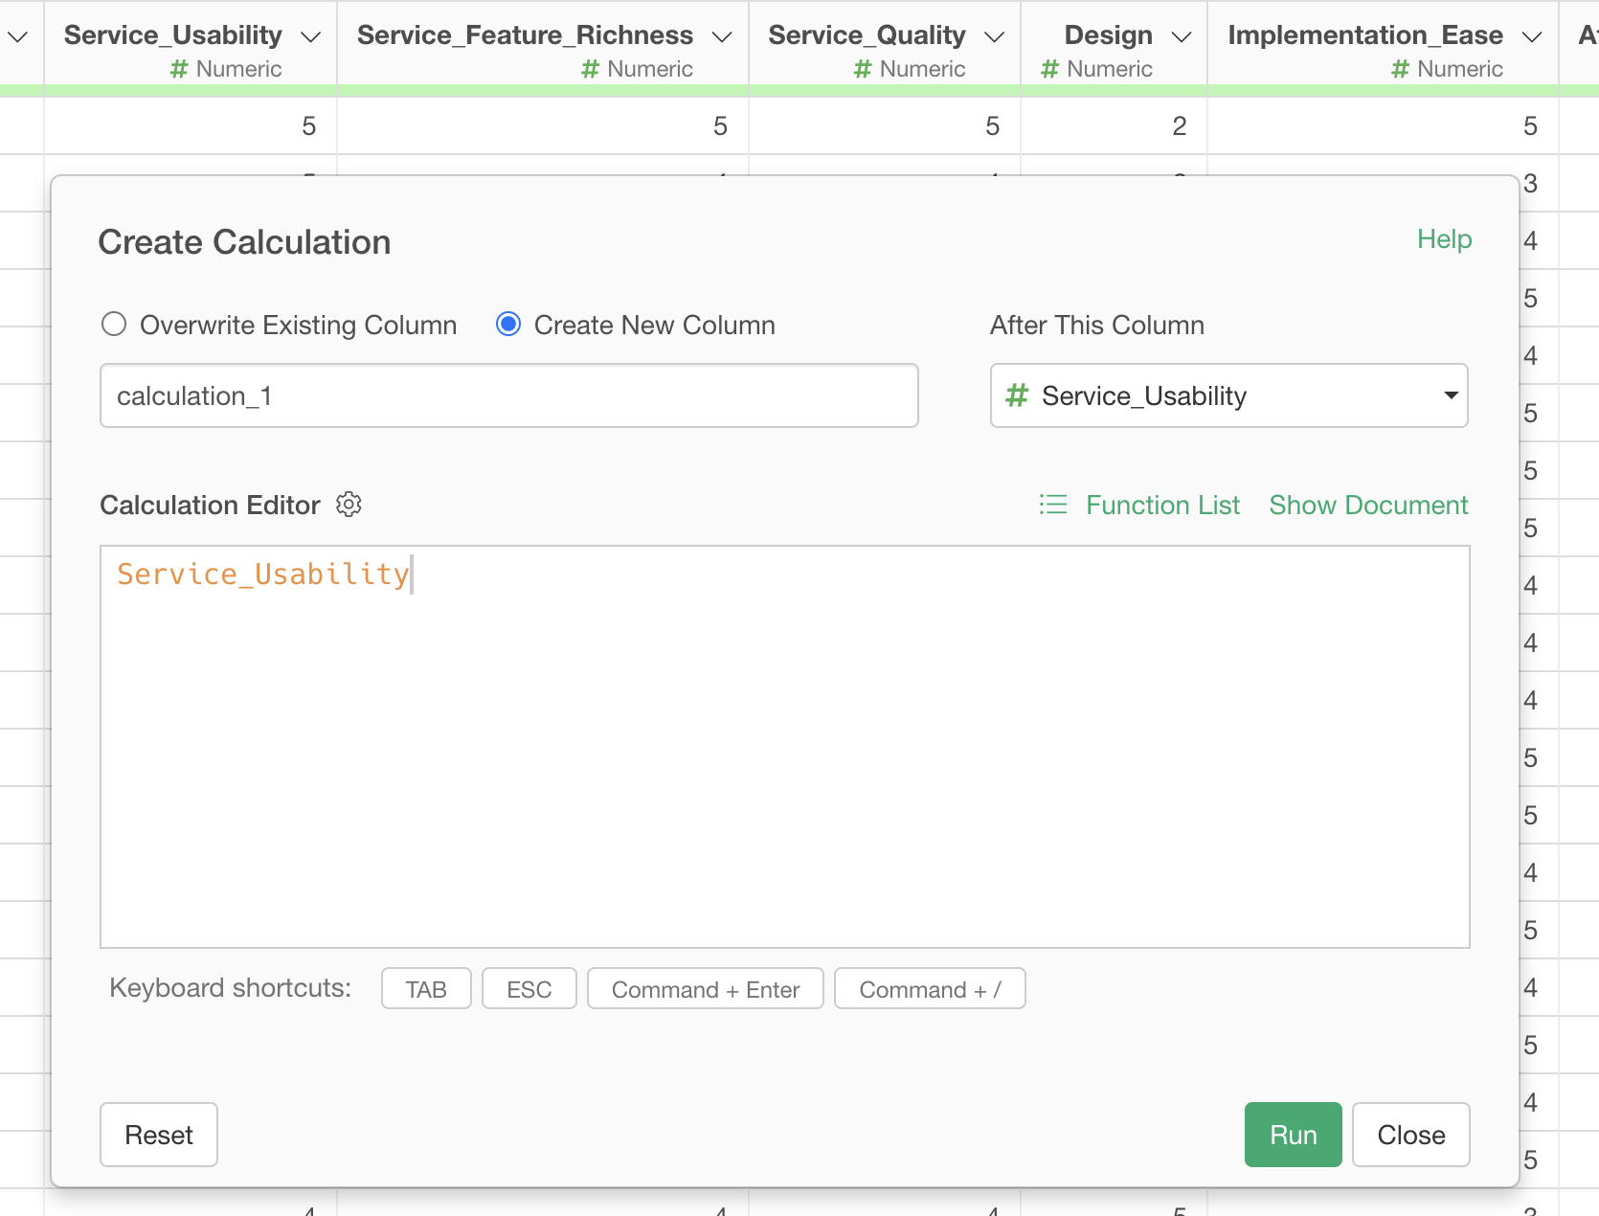Click the new column name field
This screenshot has height=1216, width=1599.
pyautogui.click(x=508, y=395)
